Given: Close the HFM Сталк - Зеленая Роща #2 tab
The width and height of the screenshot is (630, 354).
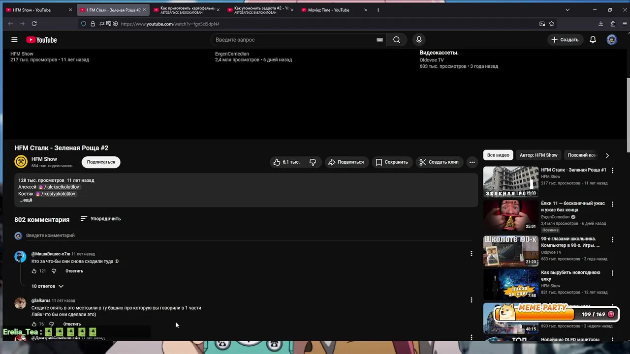Looking at the screenshot, I should coord(144,10).
